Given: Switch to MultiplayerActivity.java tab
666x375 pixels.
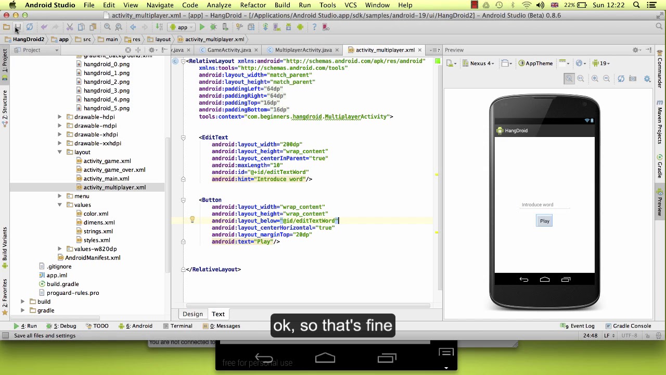Looking at the screenshot, I should [303, 50].
